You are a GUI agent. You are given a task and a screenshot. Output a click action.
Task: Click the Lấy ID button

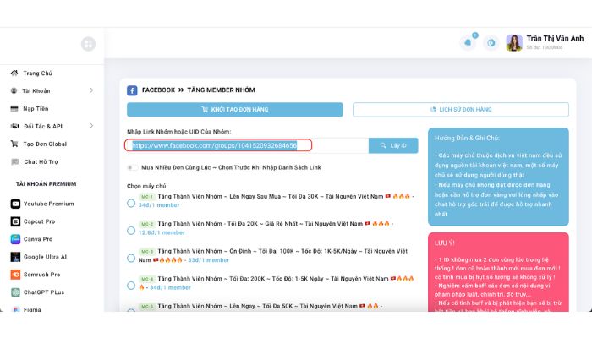pyautogui.click(x=393, y=145)
